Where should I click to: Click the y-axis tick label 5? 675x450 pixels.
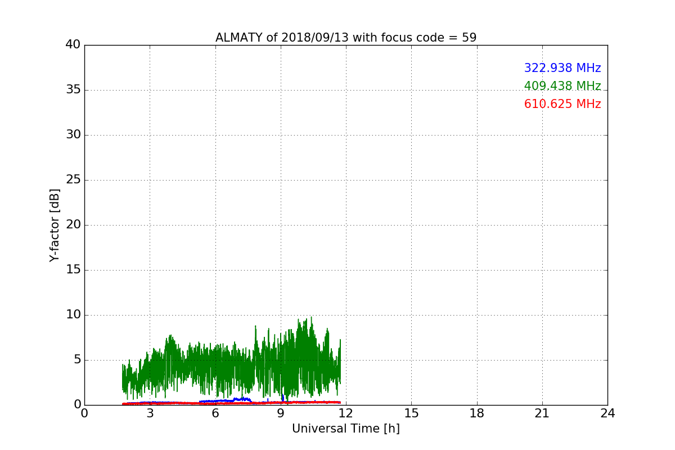pos(77,360)
